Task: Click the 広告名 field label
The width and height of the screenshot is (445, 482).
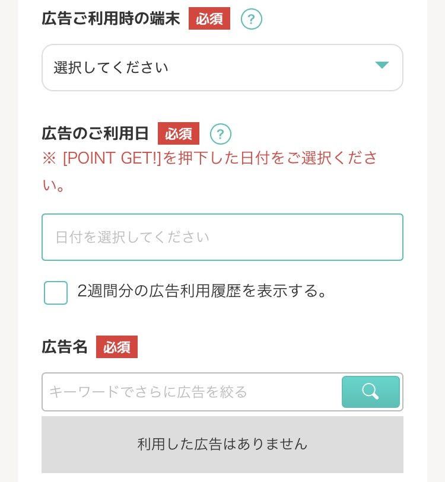Action: click(x=65, y=347)
